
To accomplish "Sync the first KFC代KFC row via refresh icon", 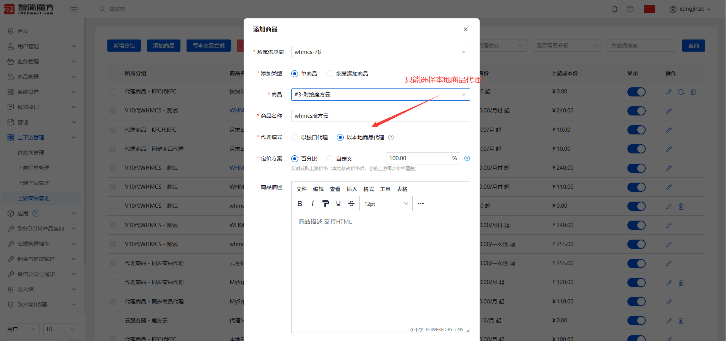I will pos(681,92).
